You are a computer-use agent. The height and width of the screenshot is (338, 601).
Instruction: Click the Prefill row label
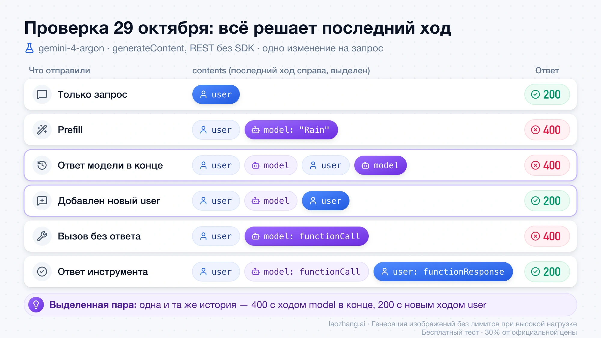tap(70, 130)
